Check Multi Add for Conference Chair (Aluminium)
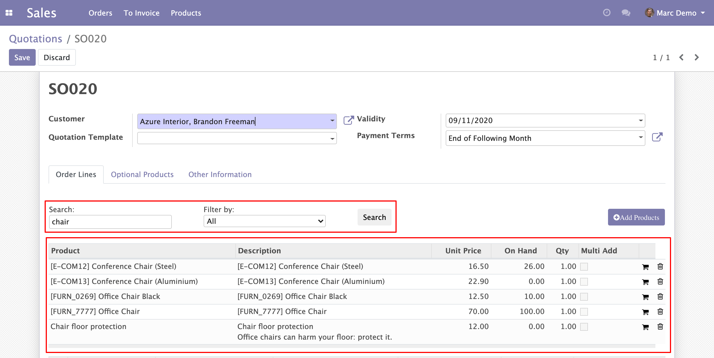The height and width of the screenshot is (358, 714). 584,282
